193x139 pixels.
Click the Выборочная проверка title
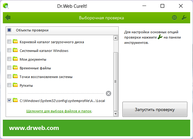coord(101,18)
